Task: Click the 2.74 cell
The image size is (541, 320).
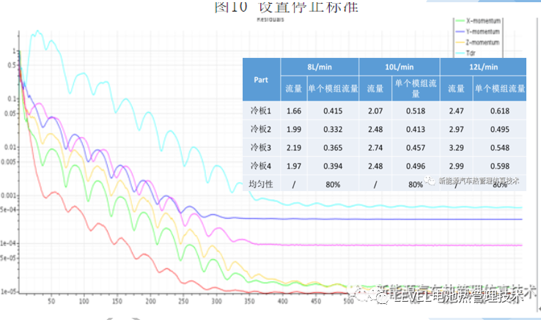Action: [375, 148]
